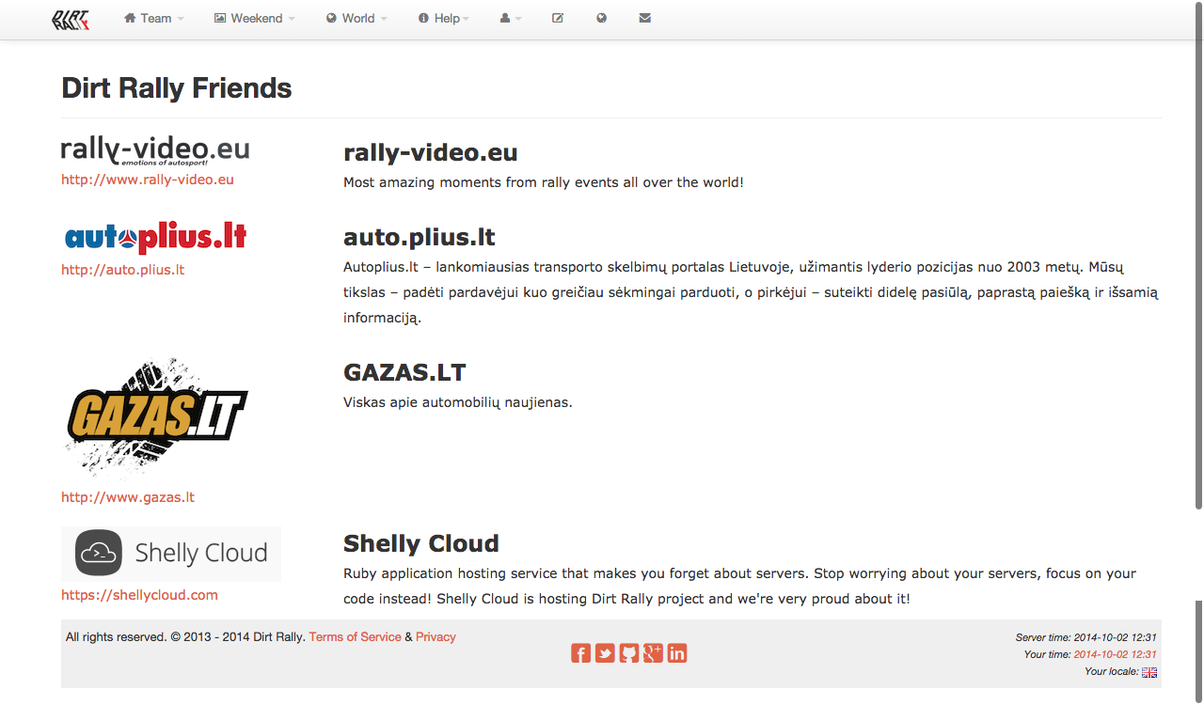1204x705 pixels.
Task: Click the autoplius.lt logo image
Action: coord(155,238)
